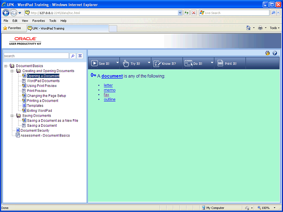Open the Try It! options dropdown arrow
This screenshot has width=283, height=212.
149,63
